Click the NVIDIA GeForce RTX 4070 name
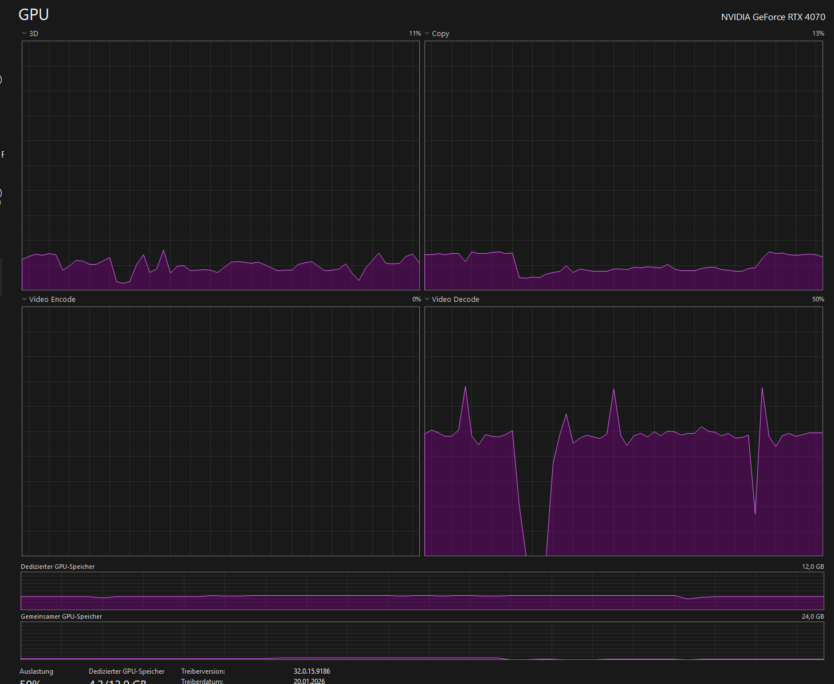Image resolution: width=834 pixels, height=684 pixels. (773, 17)
